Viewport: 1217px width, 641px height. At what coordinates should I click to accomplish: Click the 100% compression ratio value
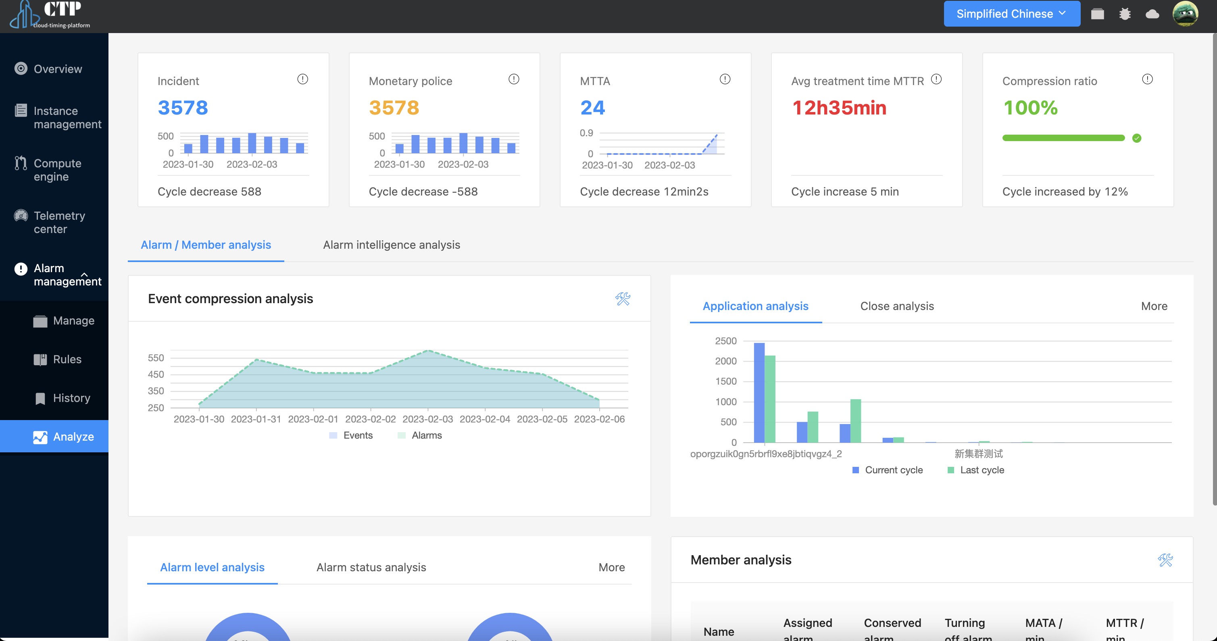coord(1030,107)
